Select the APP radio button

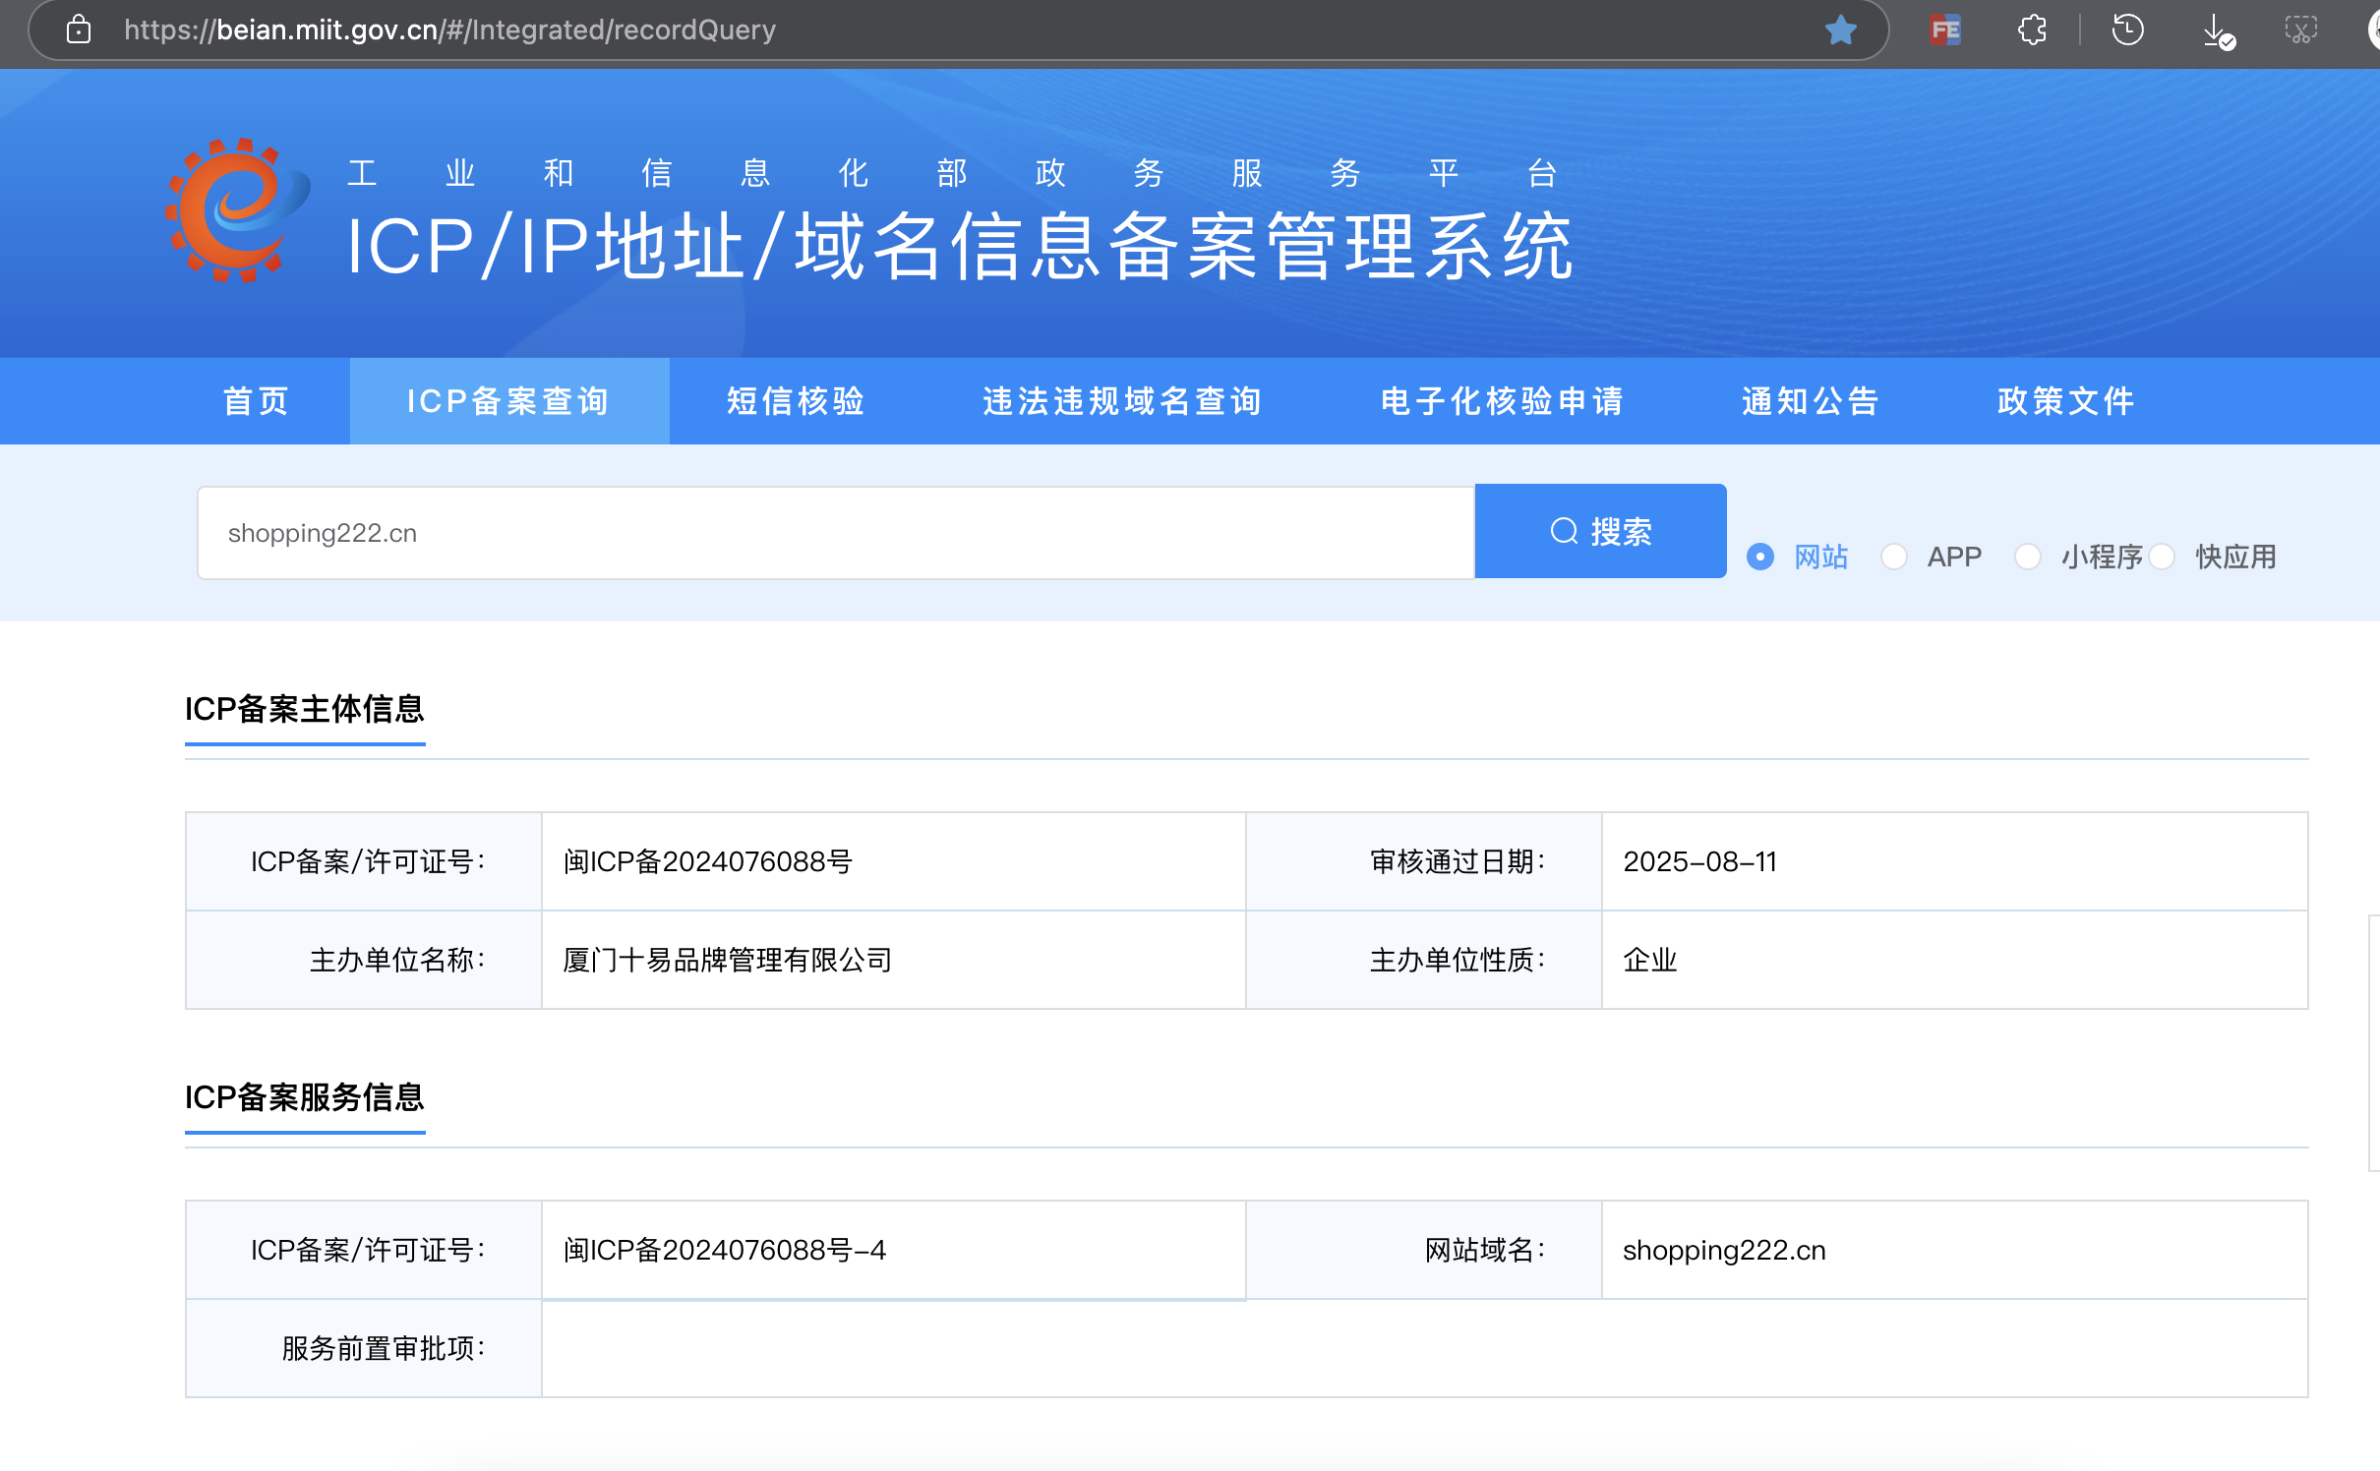click(1894, 557)
